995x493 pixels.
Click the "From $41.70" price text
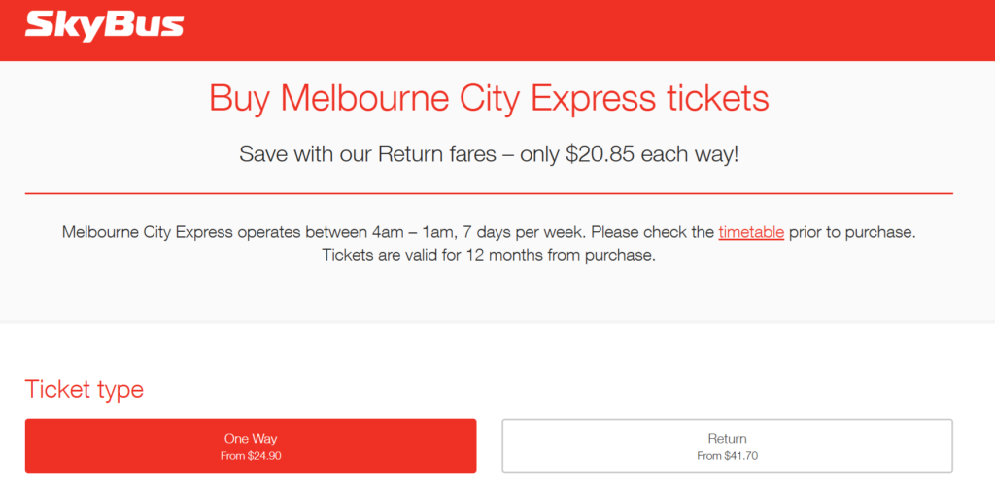727,456
